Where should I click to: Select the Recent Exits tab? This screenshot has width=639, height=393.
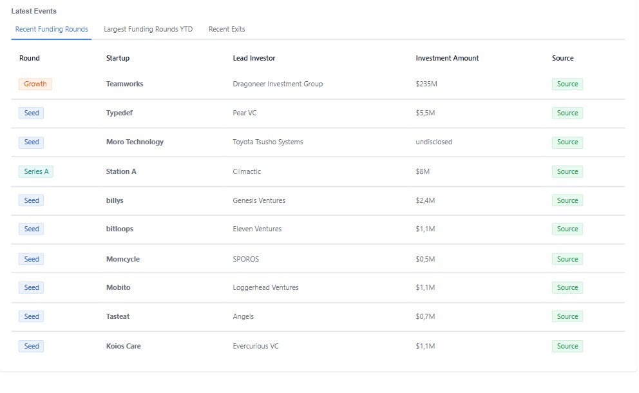(x=227, y=30)
